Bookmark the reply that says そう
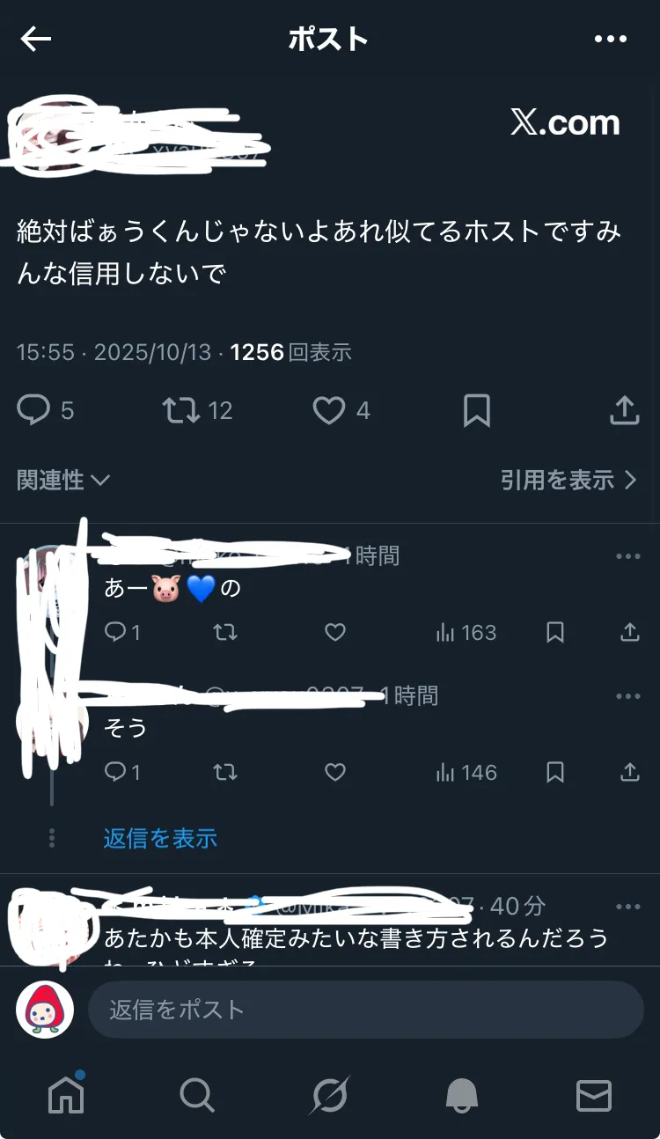This screenshot has height=1139, width=660. click(x=555, y=772)
